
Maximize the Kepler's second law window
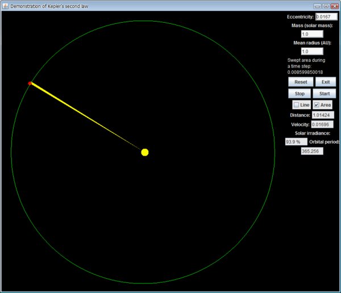coord(326,6)
